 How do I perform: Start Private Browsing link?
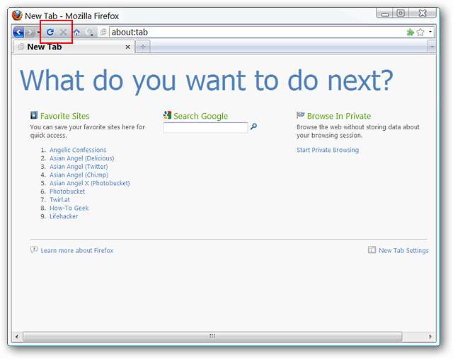(328, 150)
